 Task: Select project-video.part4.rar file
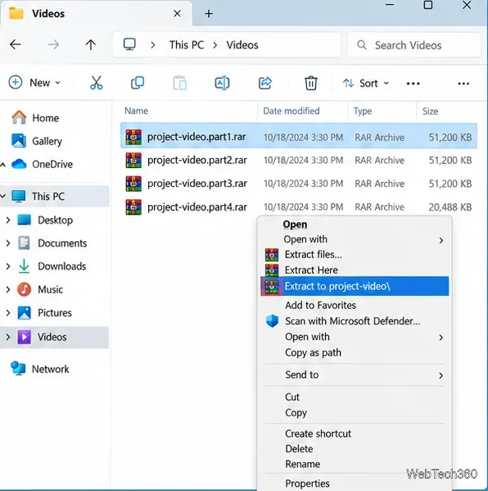click(299, 207)
